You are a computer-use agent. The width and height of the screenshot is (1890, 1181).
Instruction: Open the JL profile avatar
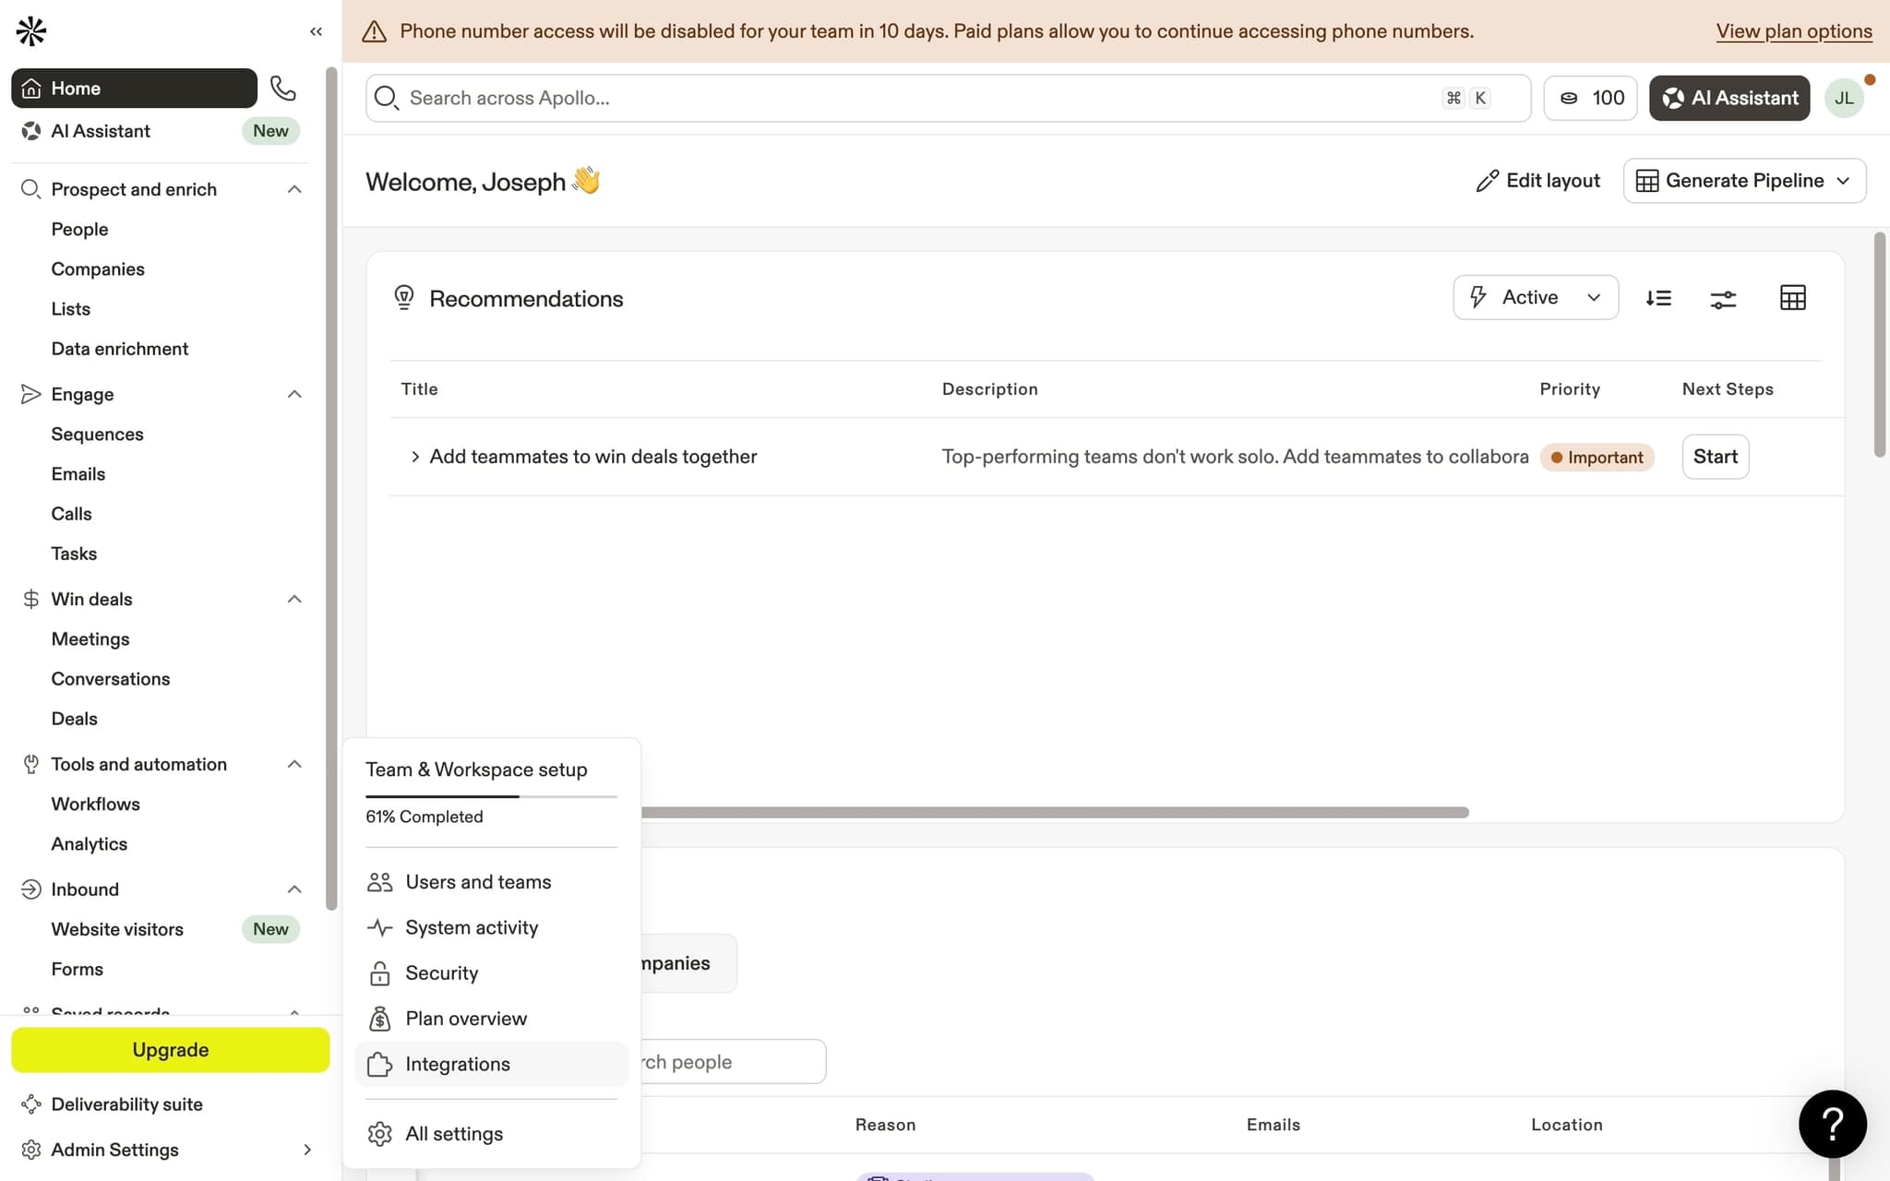pyautogui.click(x=1844, y=97)
